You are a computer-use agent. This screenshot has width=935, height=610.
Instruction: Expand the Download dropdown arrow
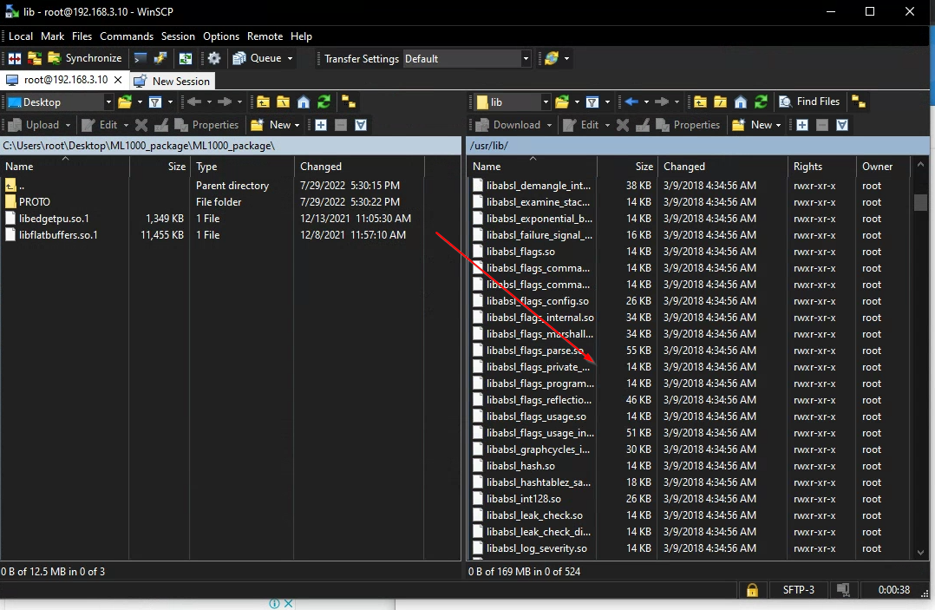click(x=549, y=125)
